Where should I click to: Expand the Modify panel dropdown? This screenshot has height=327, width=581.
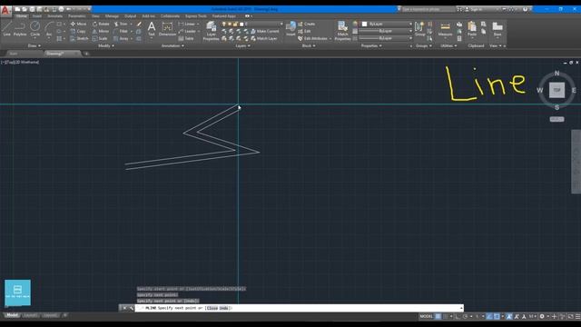[106, 45]
